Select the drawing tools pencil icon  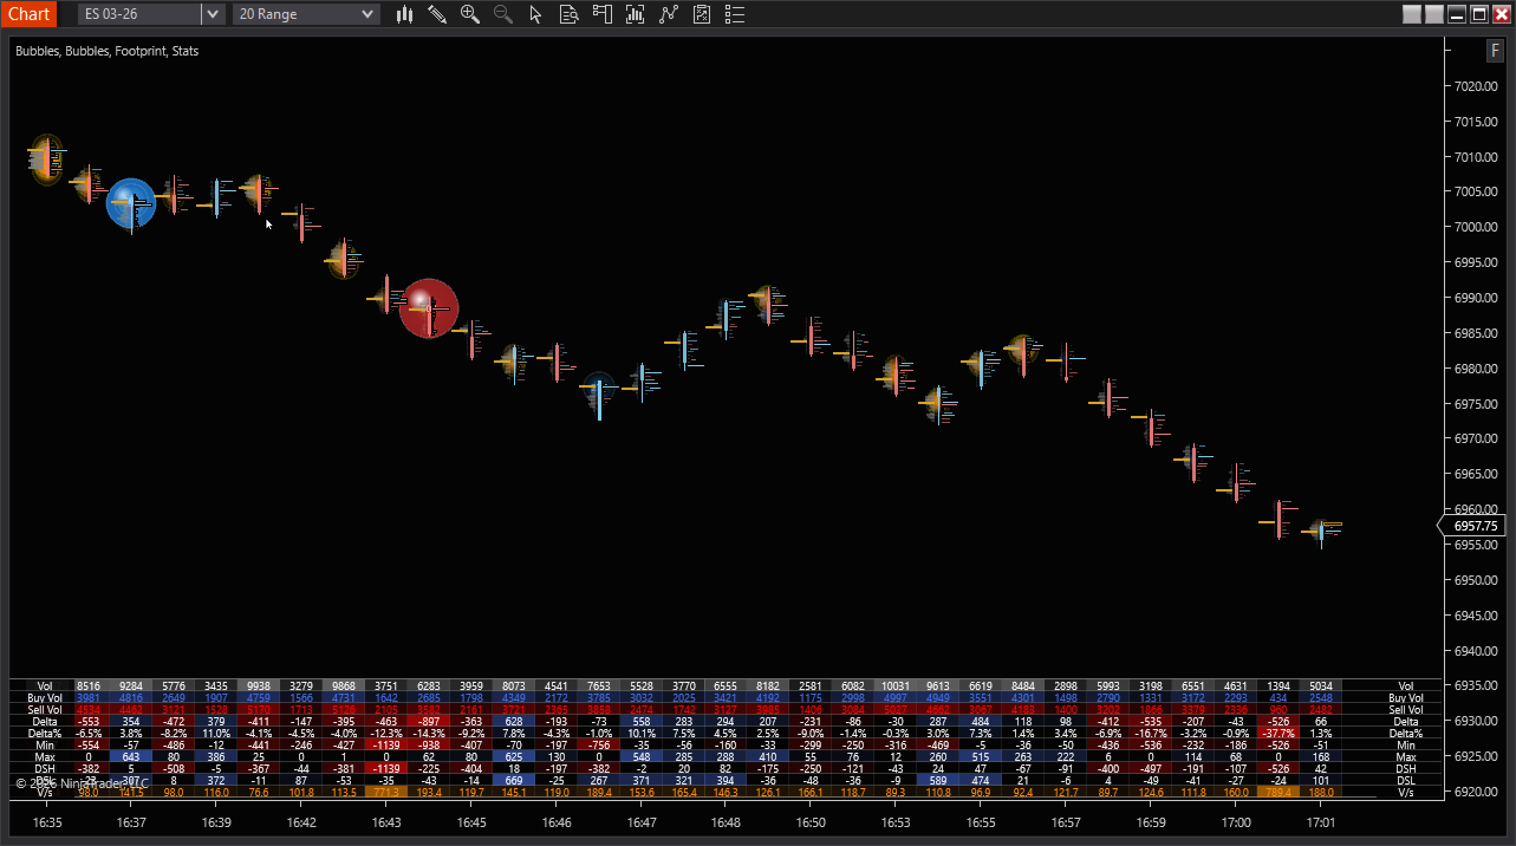437,14
